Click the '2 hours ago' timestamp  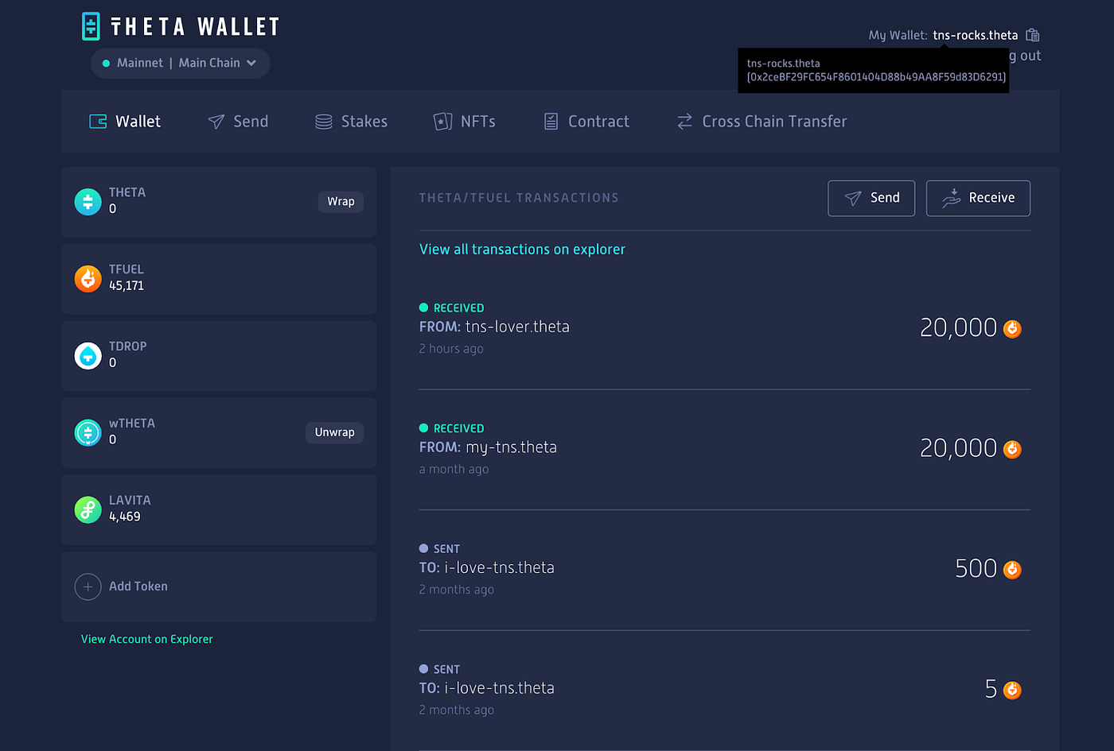click(x=451, y=349)
